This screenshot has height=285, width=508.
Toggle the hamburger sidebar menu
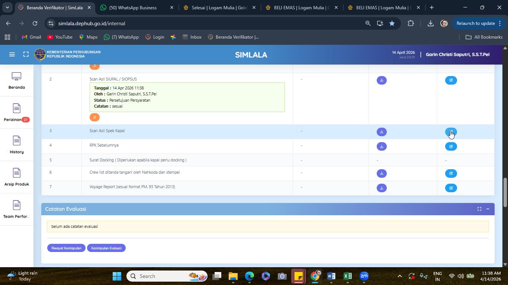click(x=12, y=55)
